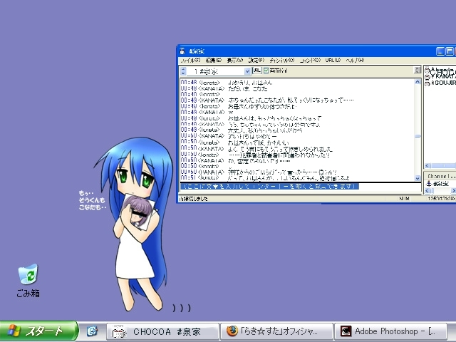Click the chat log scroll down arrow
The width and height of the screenshot is (456, 342).
tap(418, 178)
